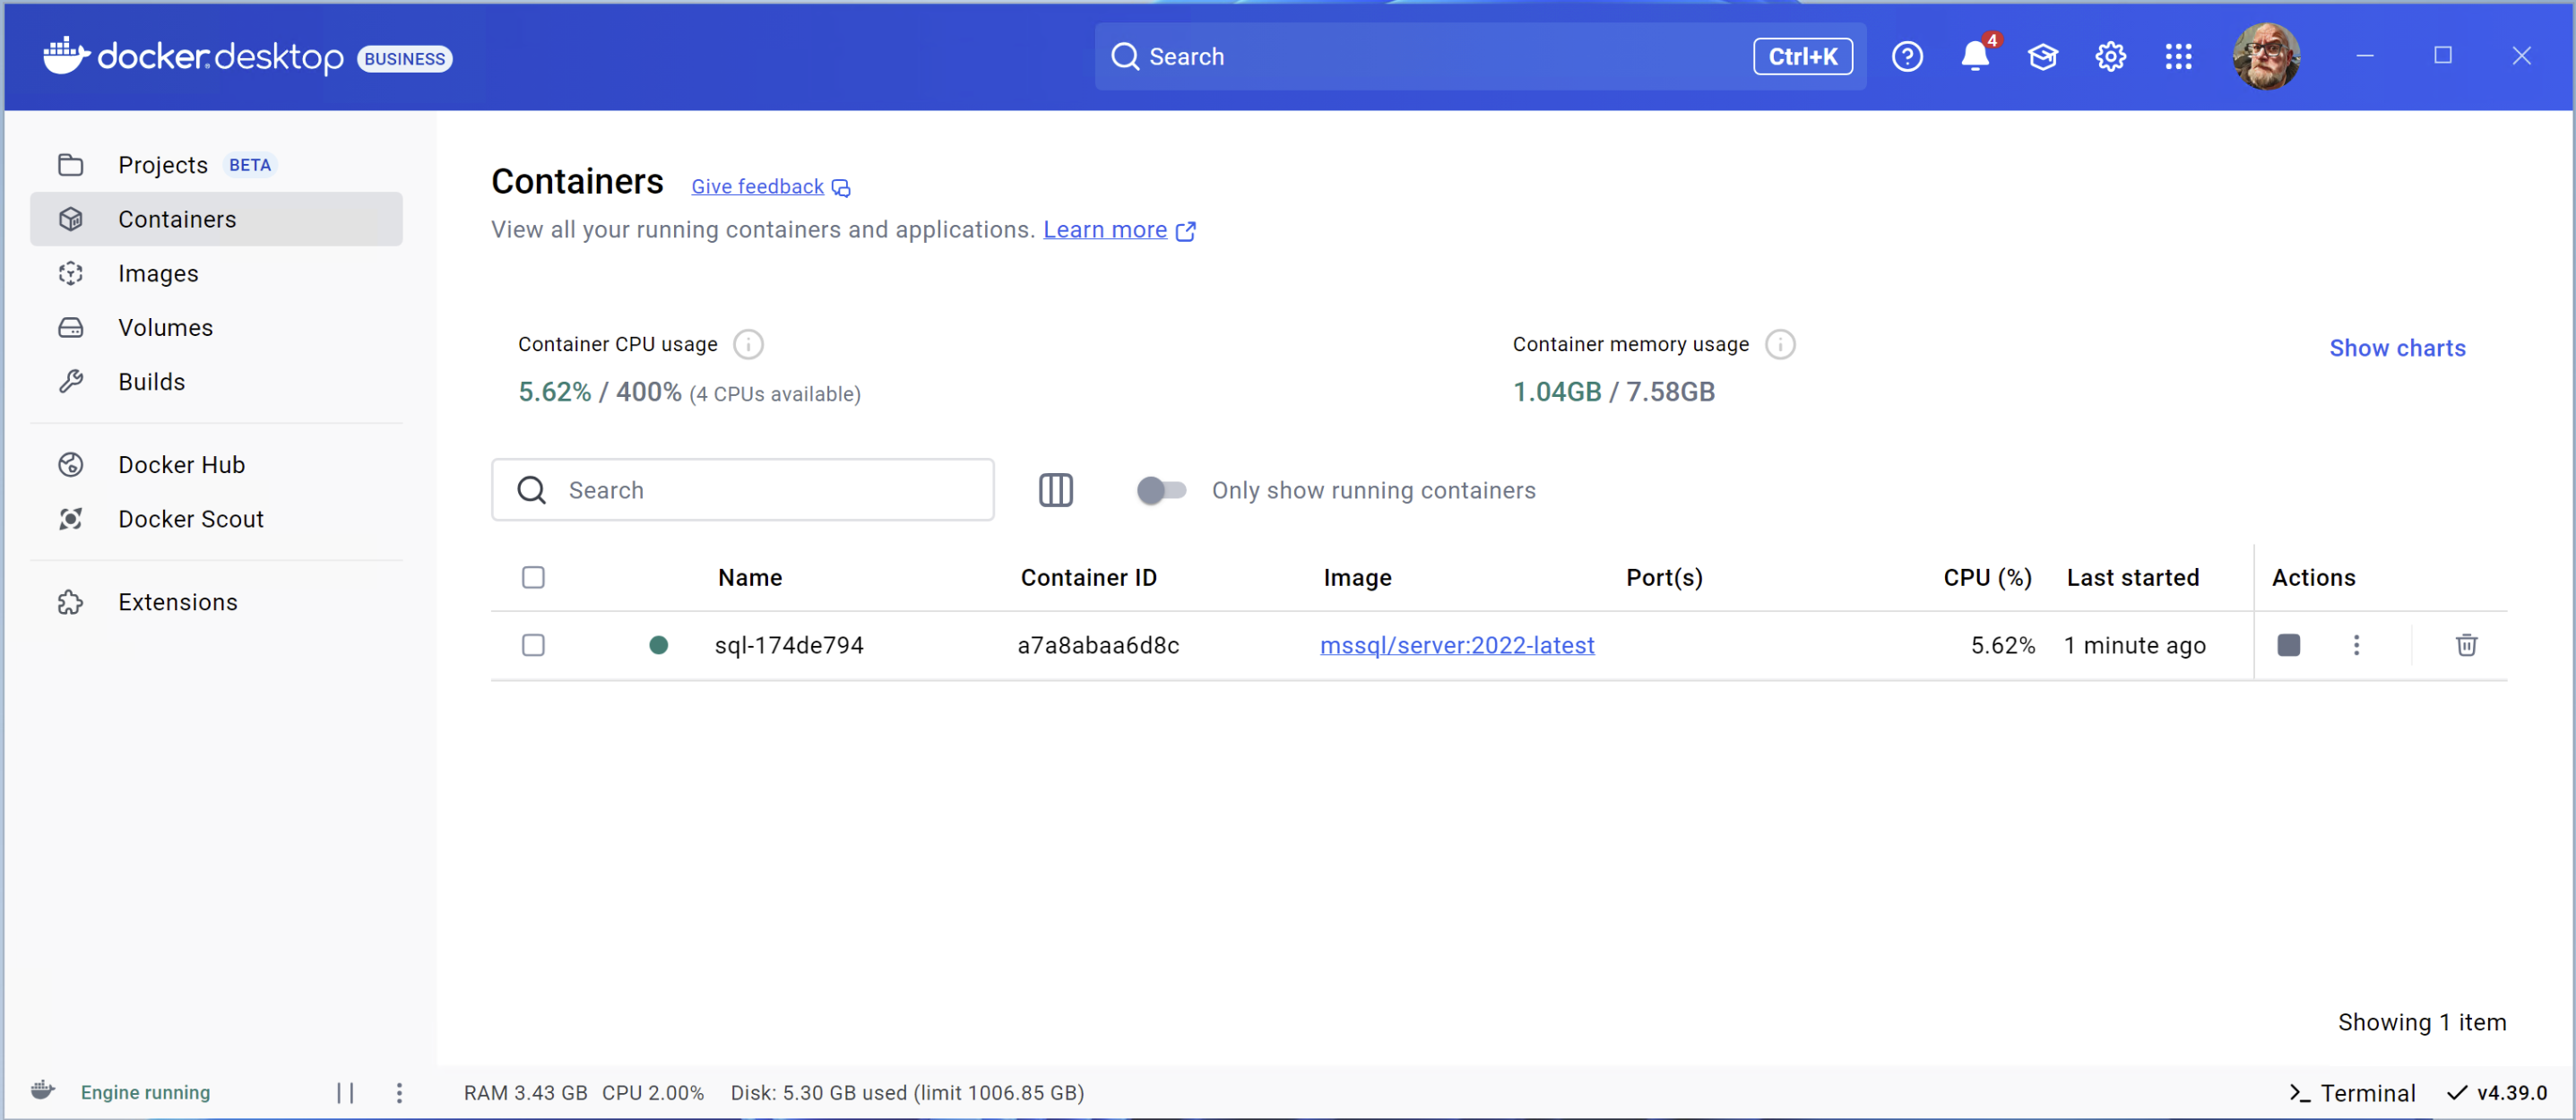Open Settings gear icon in header
Image resolution: width=2576 pixels, height=1120 pixels.
(2110, 56)
